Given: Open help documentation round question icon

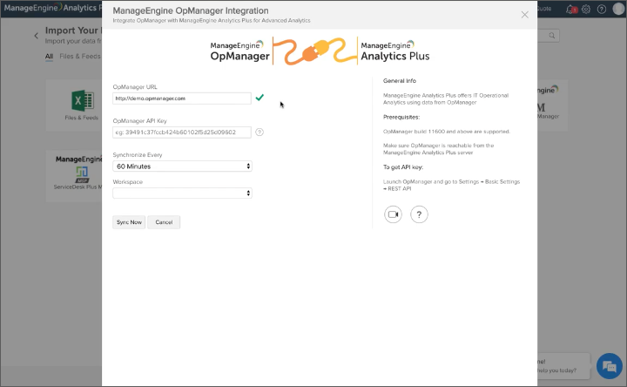Looking at the screenshot, I should (x=419, y=214).
